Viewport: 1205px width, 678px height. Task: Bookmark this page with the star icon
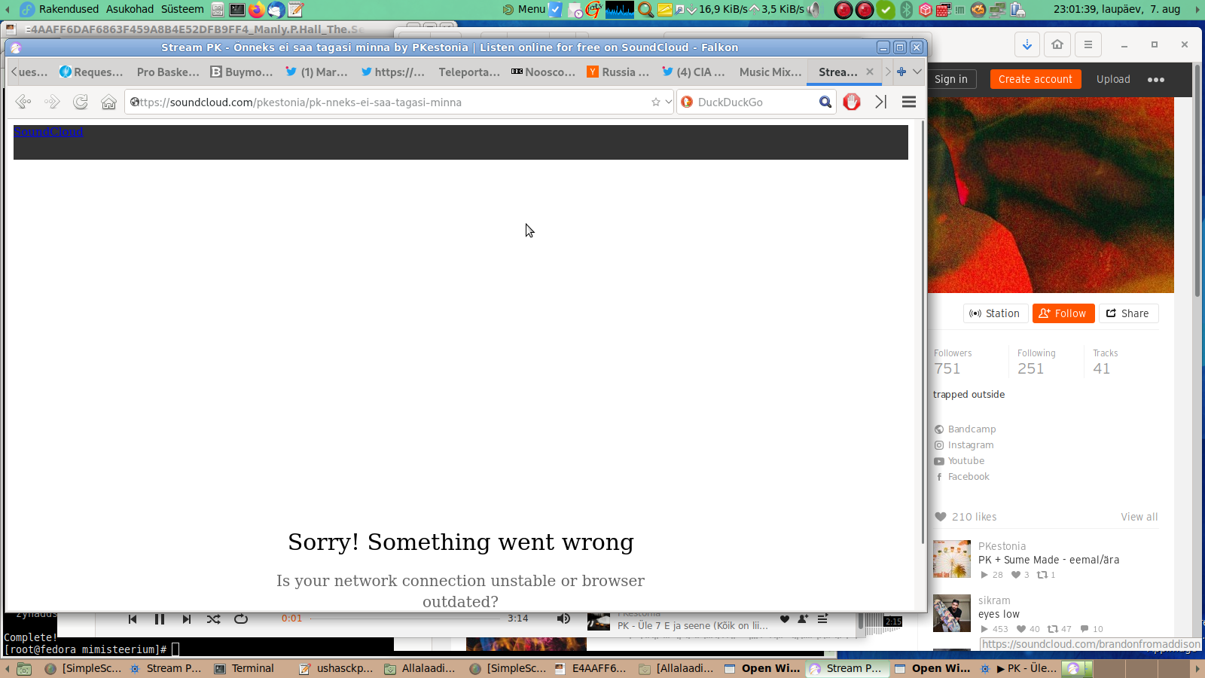tap(656, 102)
